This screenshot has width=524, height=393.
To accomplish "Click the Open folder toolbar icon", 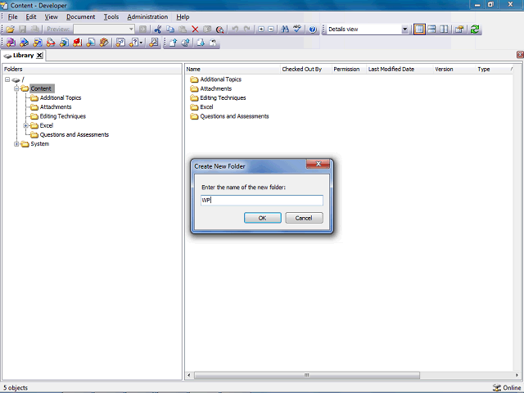I will [10, 29].
